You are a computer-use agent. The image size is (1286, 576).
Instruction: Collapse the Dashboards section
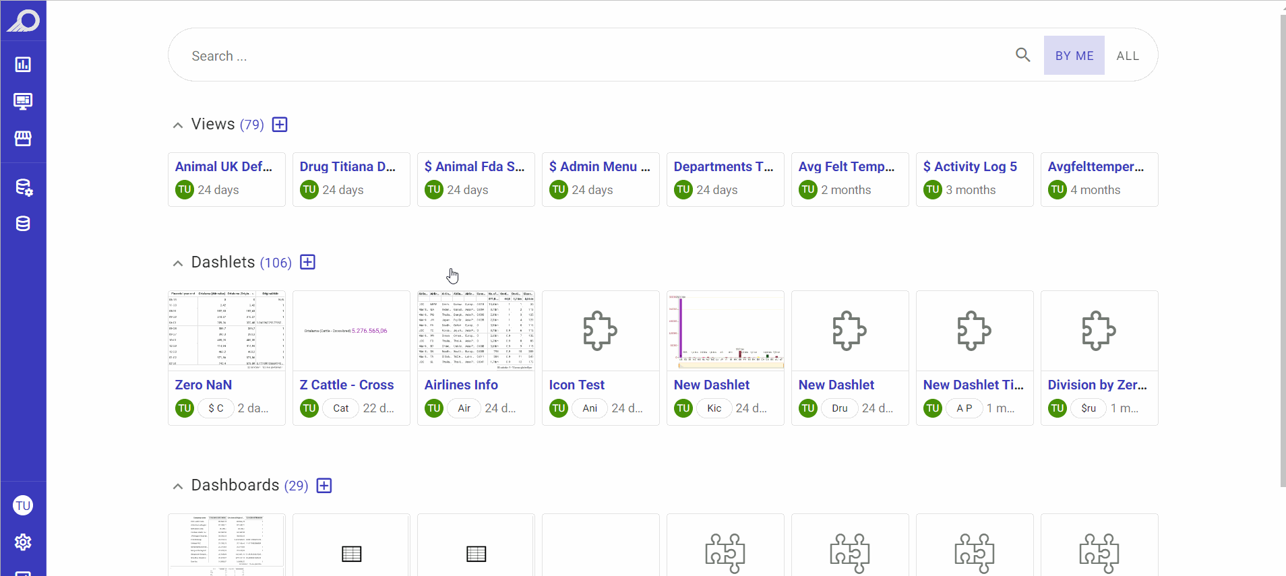(178, 486)
